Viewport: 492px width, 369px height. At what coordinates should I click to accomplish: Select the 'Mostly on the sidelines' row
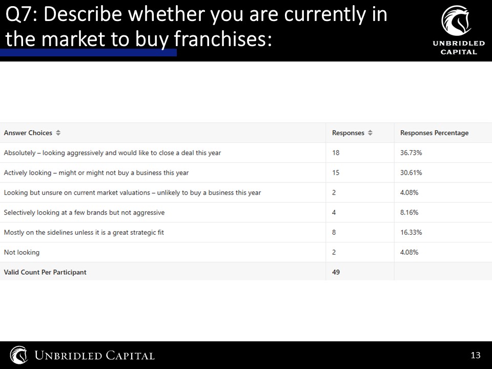click(x=246, y=232)
